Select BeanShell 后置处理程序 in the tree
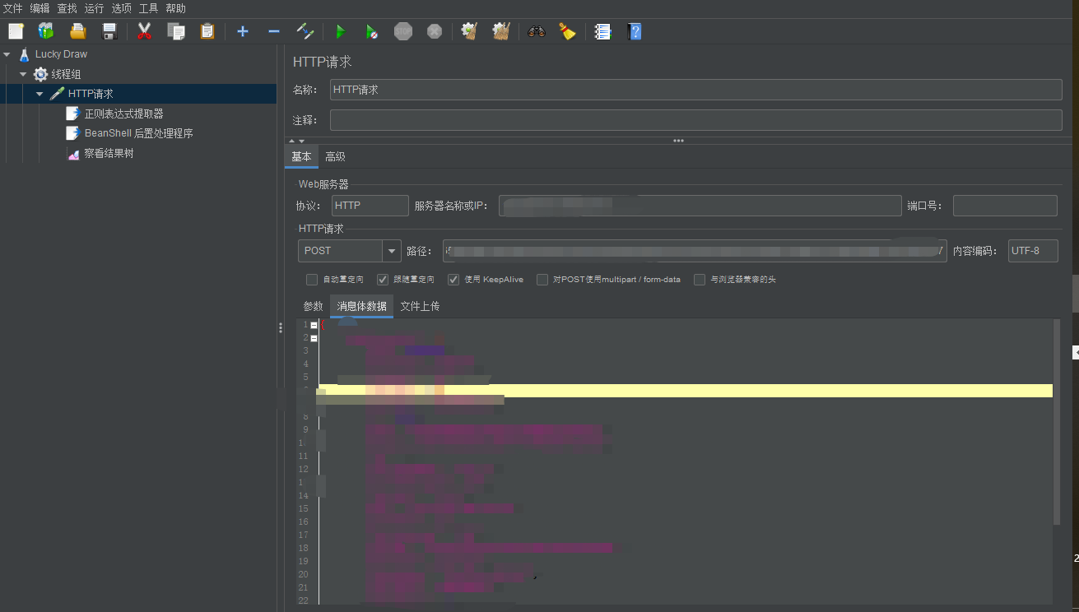 click(x=138, y=133)
